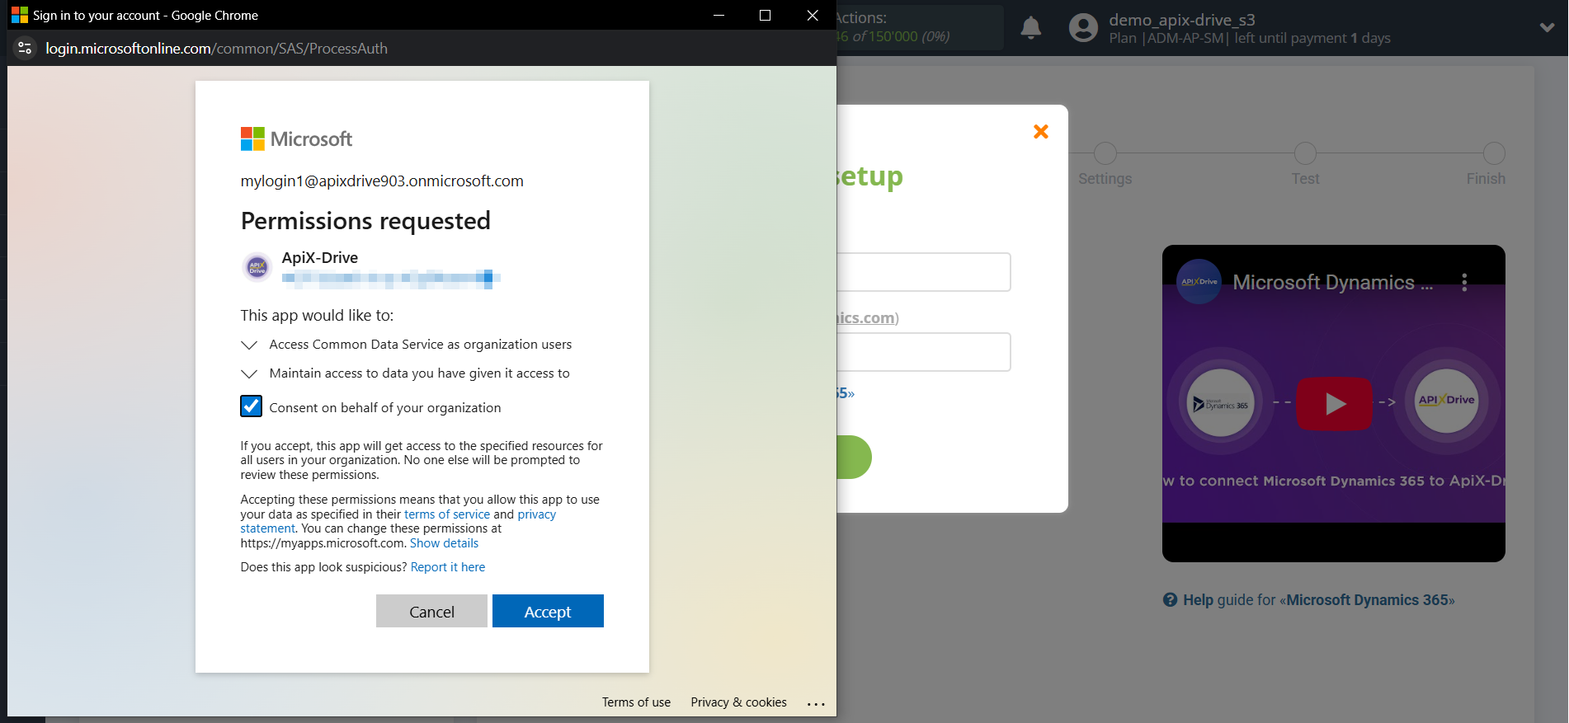Click the ApiX Drive logo circle in video
This screenshot has height=723, width=1569.
(1446, 401)
